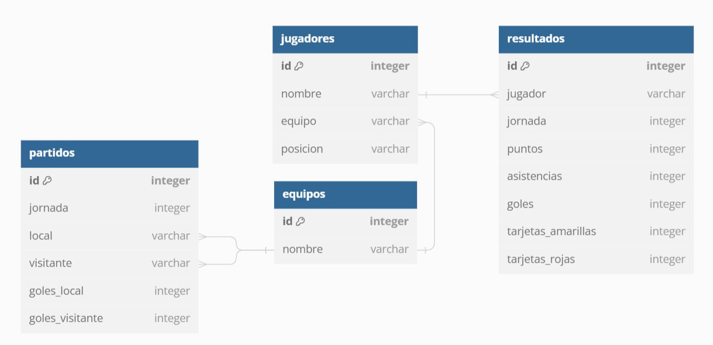Select the jugadores table header

(345, 39)
